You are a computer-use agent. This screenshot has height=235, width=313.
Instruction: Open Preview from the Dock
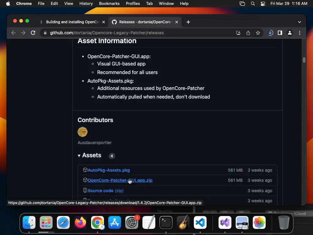[242, 222]
